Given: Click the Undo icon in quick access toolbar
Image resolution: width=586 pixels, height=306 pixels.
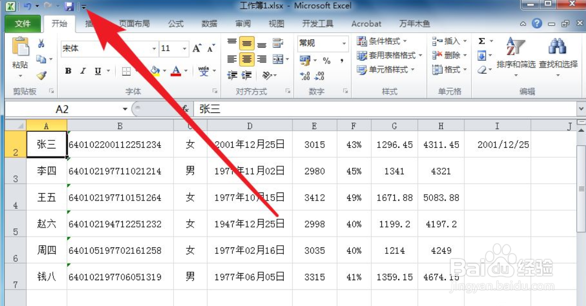Looking at the screenshot, I should 27,6.
